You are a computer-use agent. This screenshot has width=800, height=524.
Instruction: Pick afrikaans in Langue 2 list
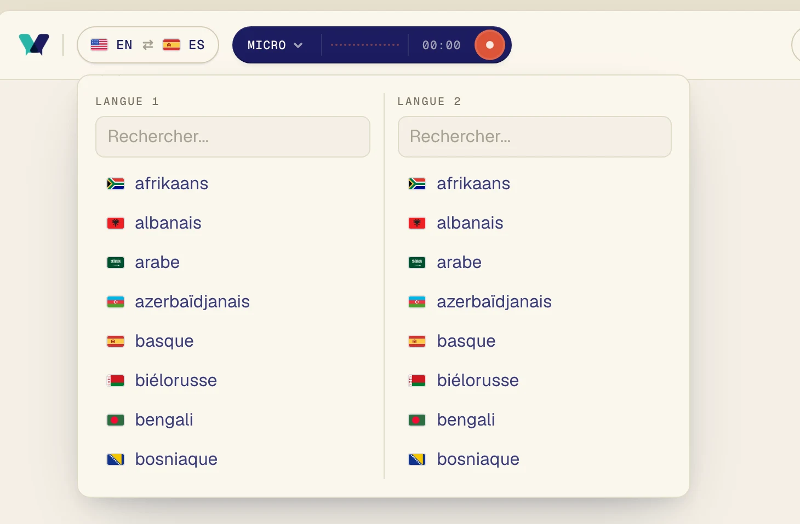535,184
